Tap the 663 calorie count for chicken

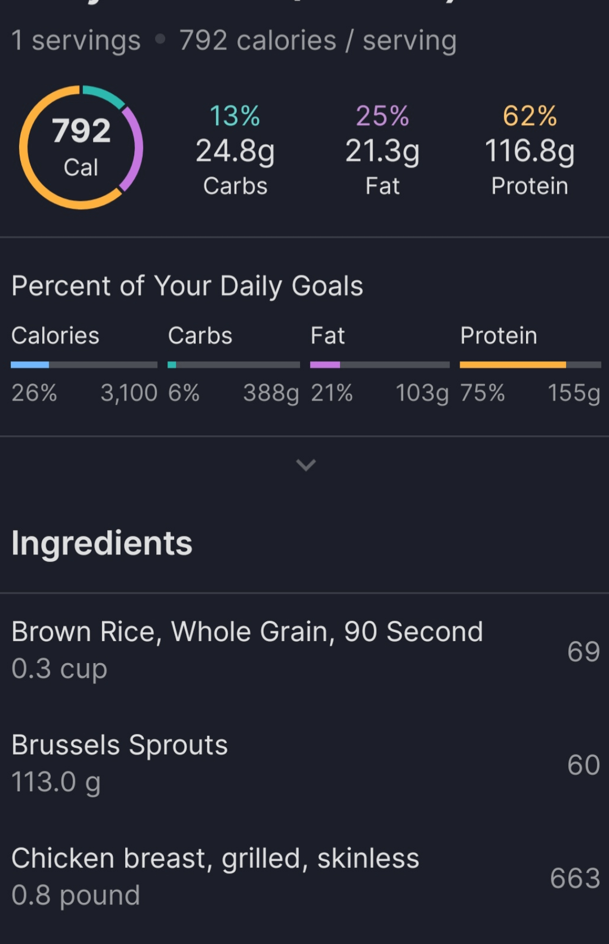click(575, 878)
